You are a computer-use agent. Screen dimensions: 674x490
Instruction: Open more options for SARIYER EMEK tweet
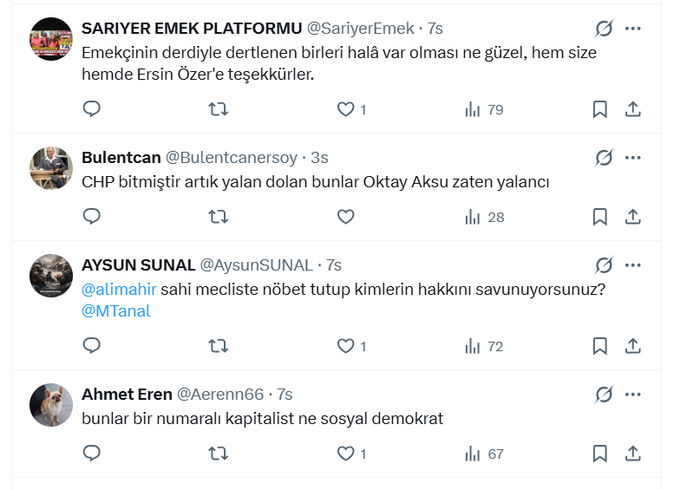click(x=633, y=29)
